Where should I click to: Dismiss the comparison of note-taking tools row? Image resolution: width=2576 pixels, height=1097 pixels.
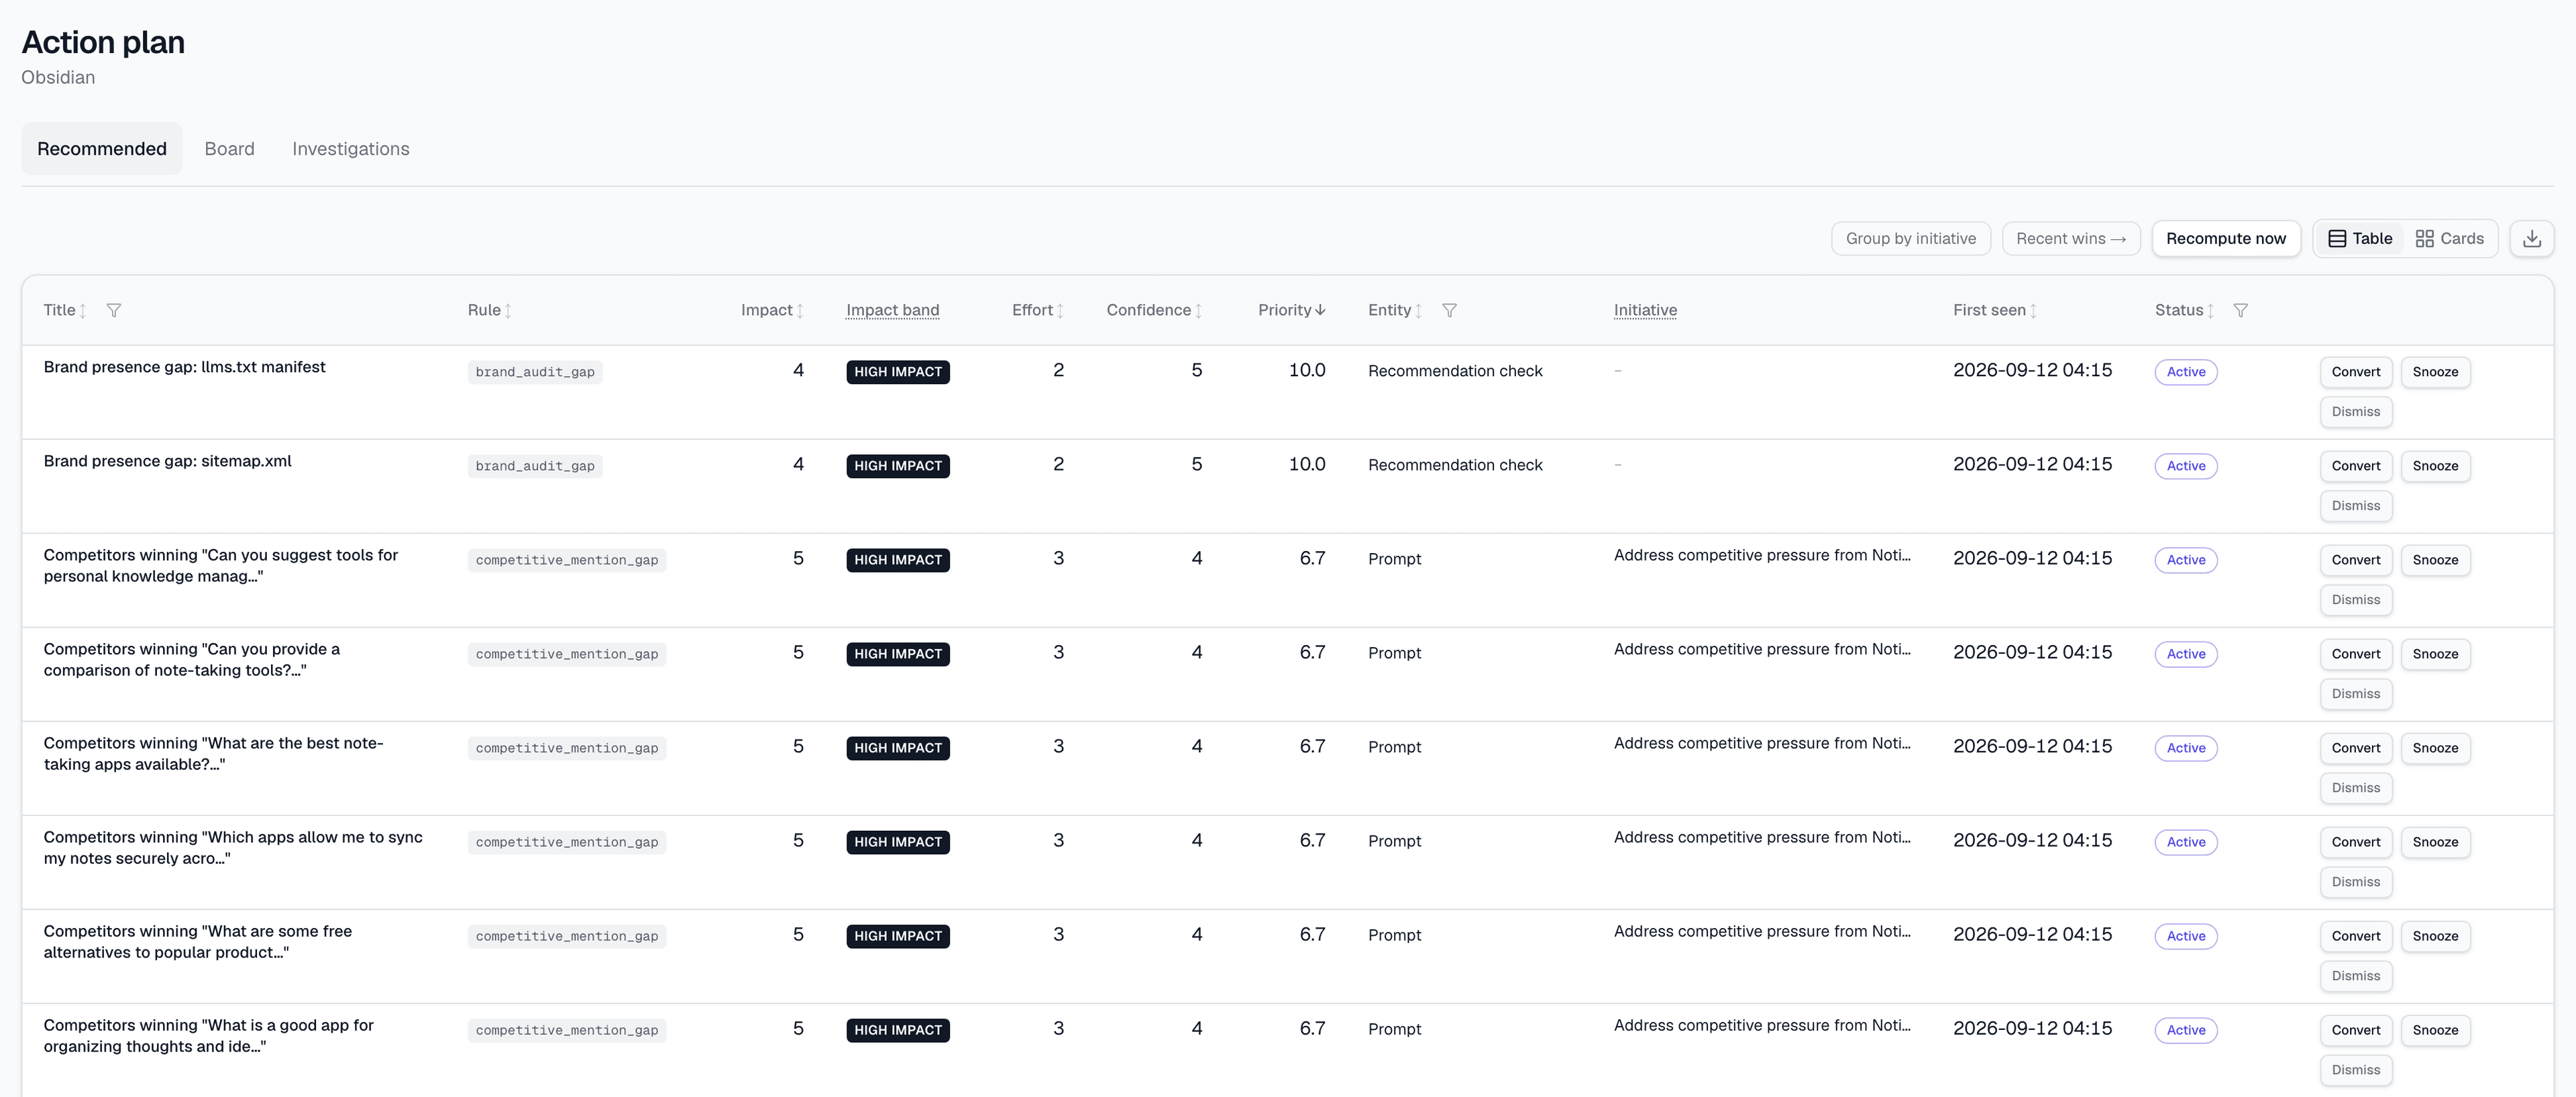coord(2355,694)
